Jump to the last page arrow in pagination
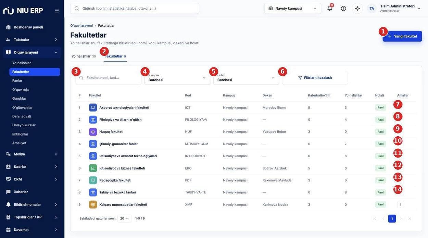The image size is (428, 238). pos(410,218)
